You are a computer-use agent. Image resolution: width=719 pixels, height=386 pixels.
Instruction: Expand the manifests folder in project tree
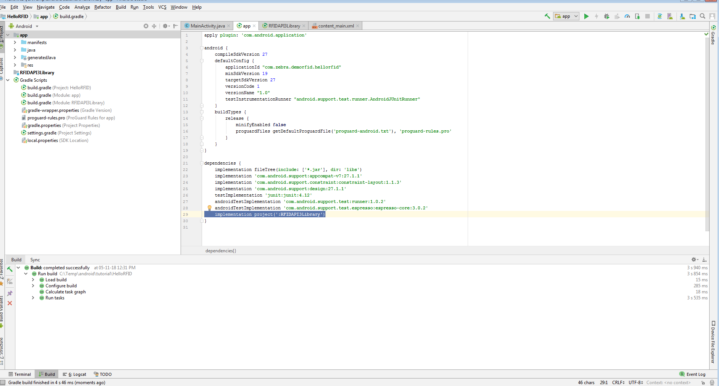15,43
